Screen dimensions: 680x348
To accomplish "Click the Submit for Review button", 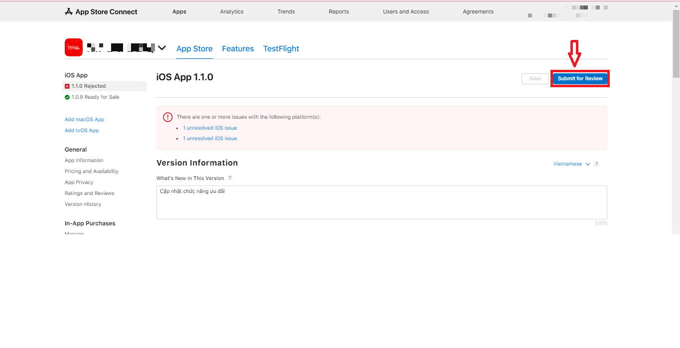I will click(x=580, y=78).
